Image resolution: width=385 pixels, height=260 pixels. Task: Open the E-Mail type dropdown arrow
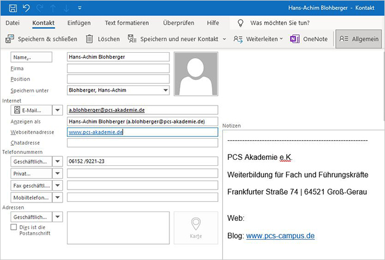coord(57,110)
